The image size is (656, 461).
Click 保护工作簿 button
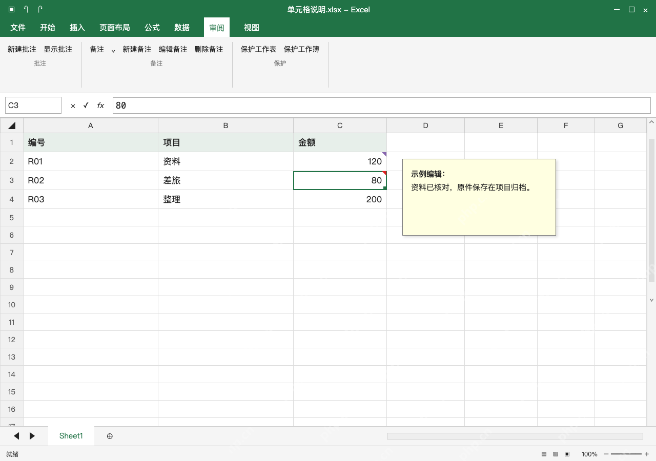pyautogui.click(x=301, y=49)
